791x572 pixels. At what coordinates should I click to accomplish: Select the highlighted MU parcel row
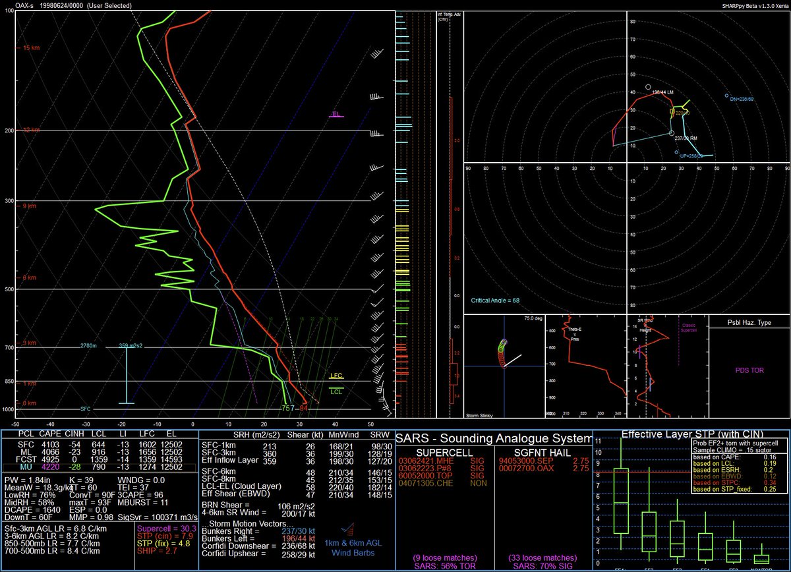[101, 468]
